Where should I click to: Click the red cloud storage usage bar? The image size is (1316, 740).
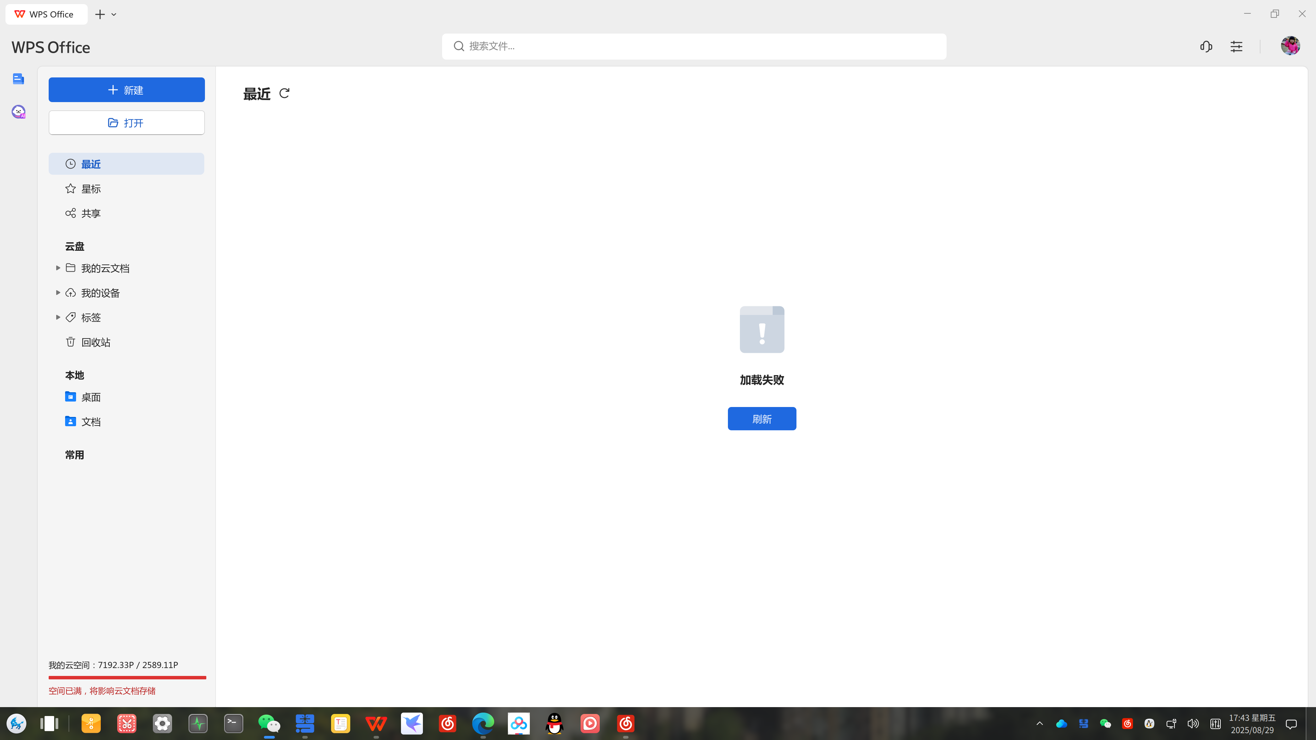point(127,678)
